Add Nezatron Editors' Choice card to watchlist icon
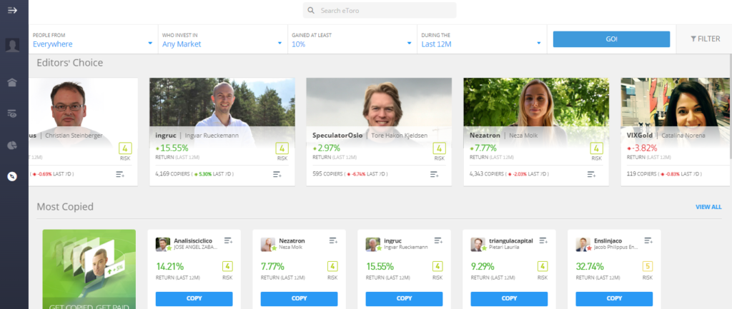The width and height of the screenshot is (732, 309). [x=591, y=174]
